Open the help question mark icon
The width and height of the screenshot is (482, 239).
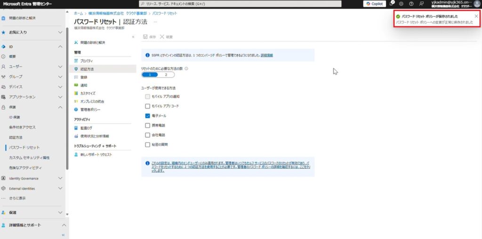pos(411,4)
